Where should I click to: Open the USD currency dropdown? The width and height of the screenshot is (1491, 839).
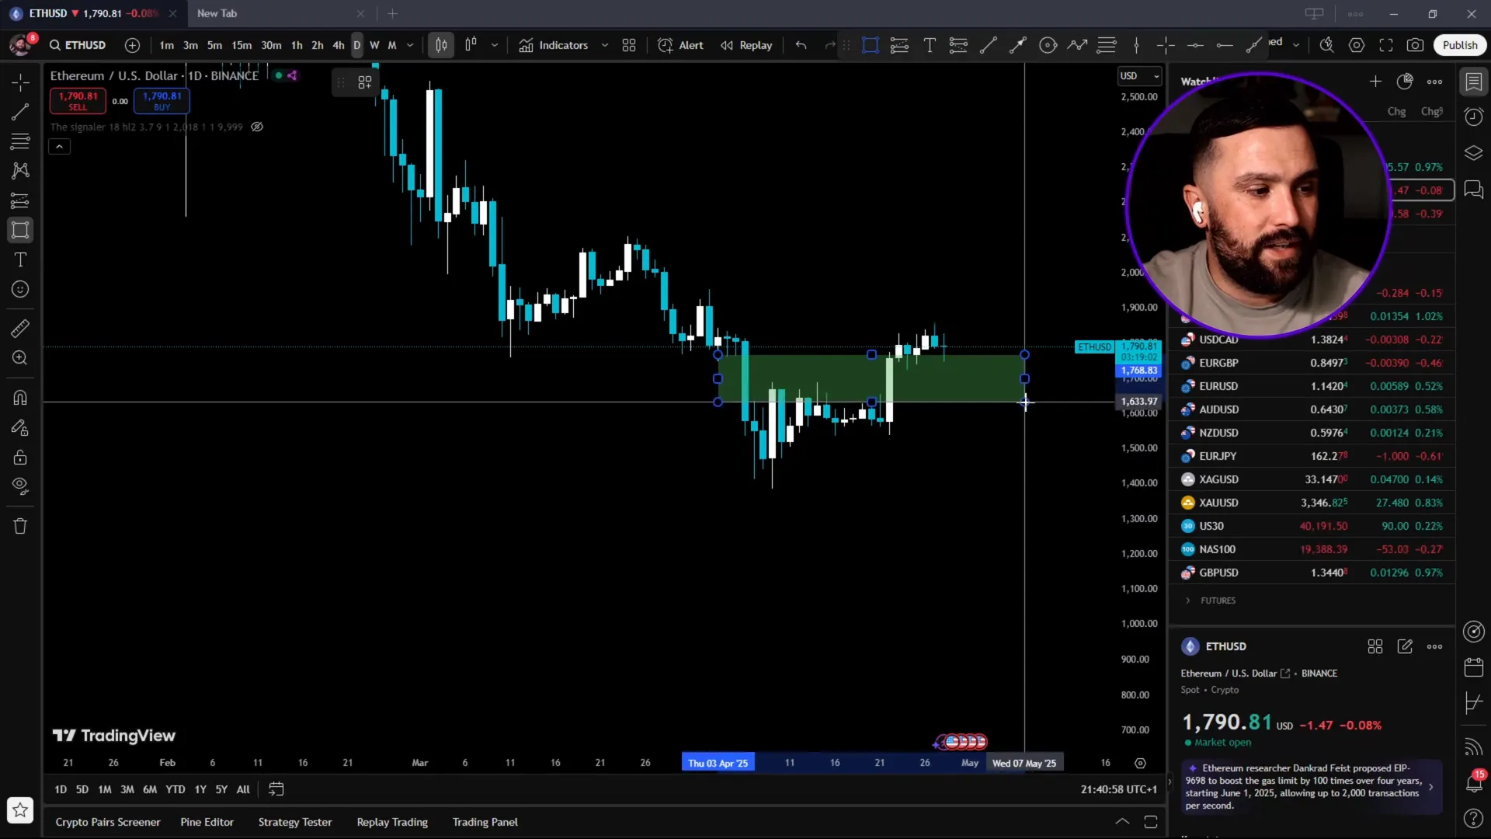(x=1139, y=76)
